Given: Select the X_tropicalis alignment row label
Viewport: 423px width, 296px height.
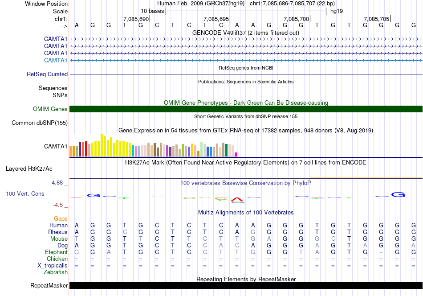Looking at the screenshot, I should click(53, 266).
